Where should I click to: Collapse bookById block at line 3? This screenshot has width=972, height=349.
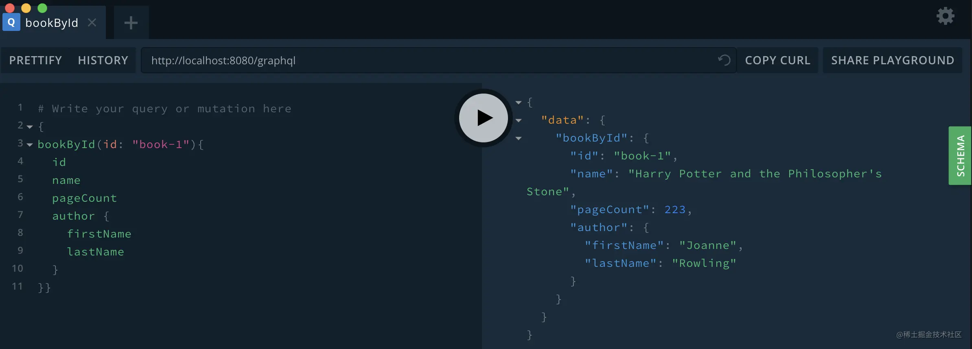[x=30, y=145]
